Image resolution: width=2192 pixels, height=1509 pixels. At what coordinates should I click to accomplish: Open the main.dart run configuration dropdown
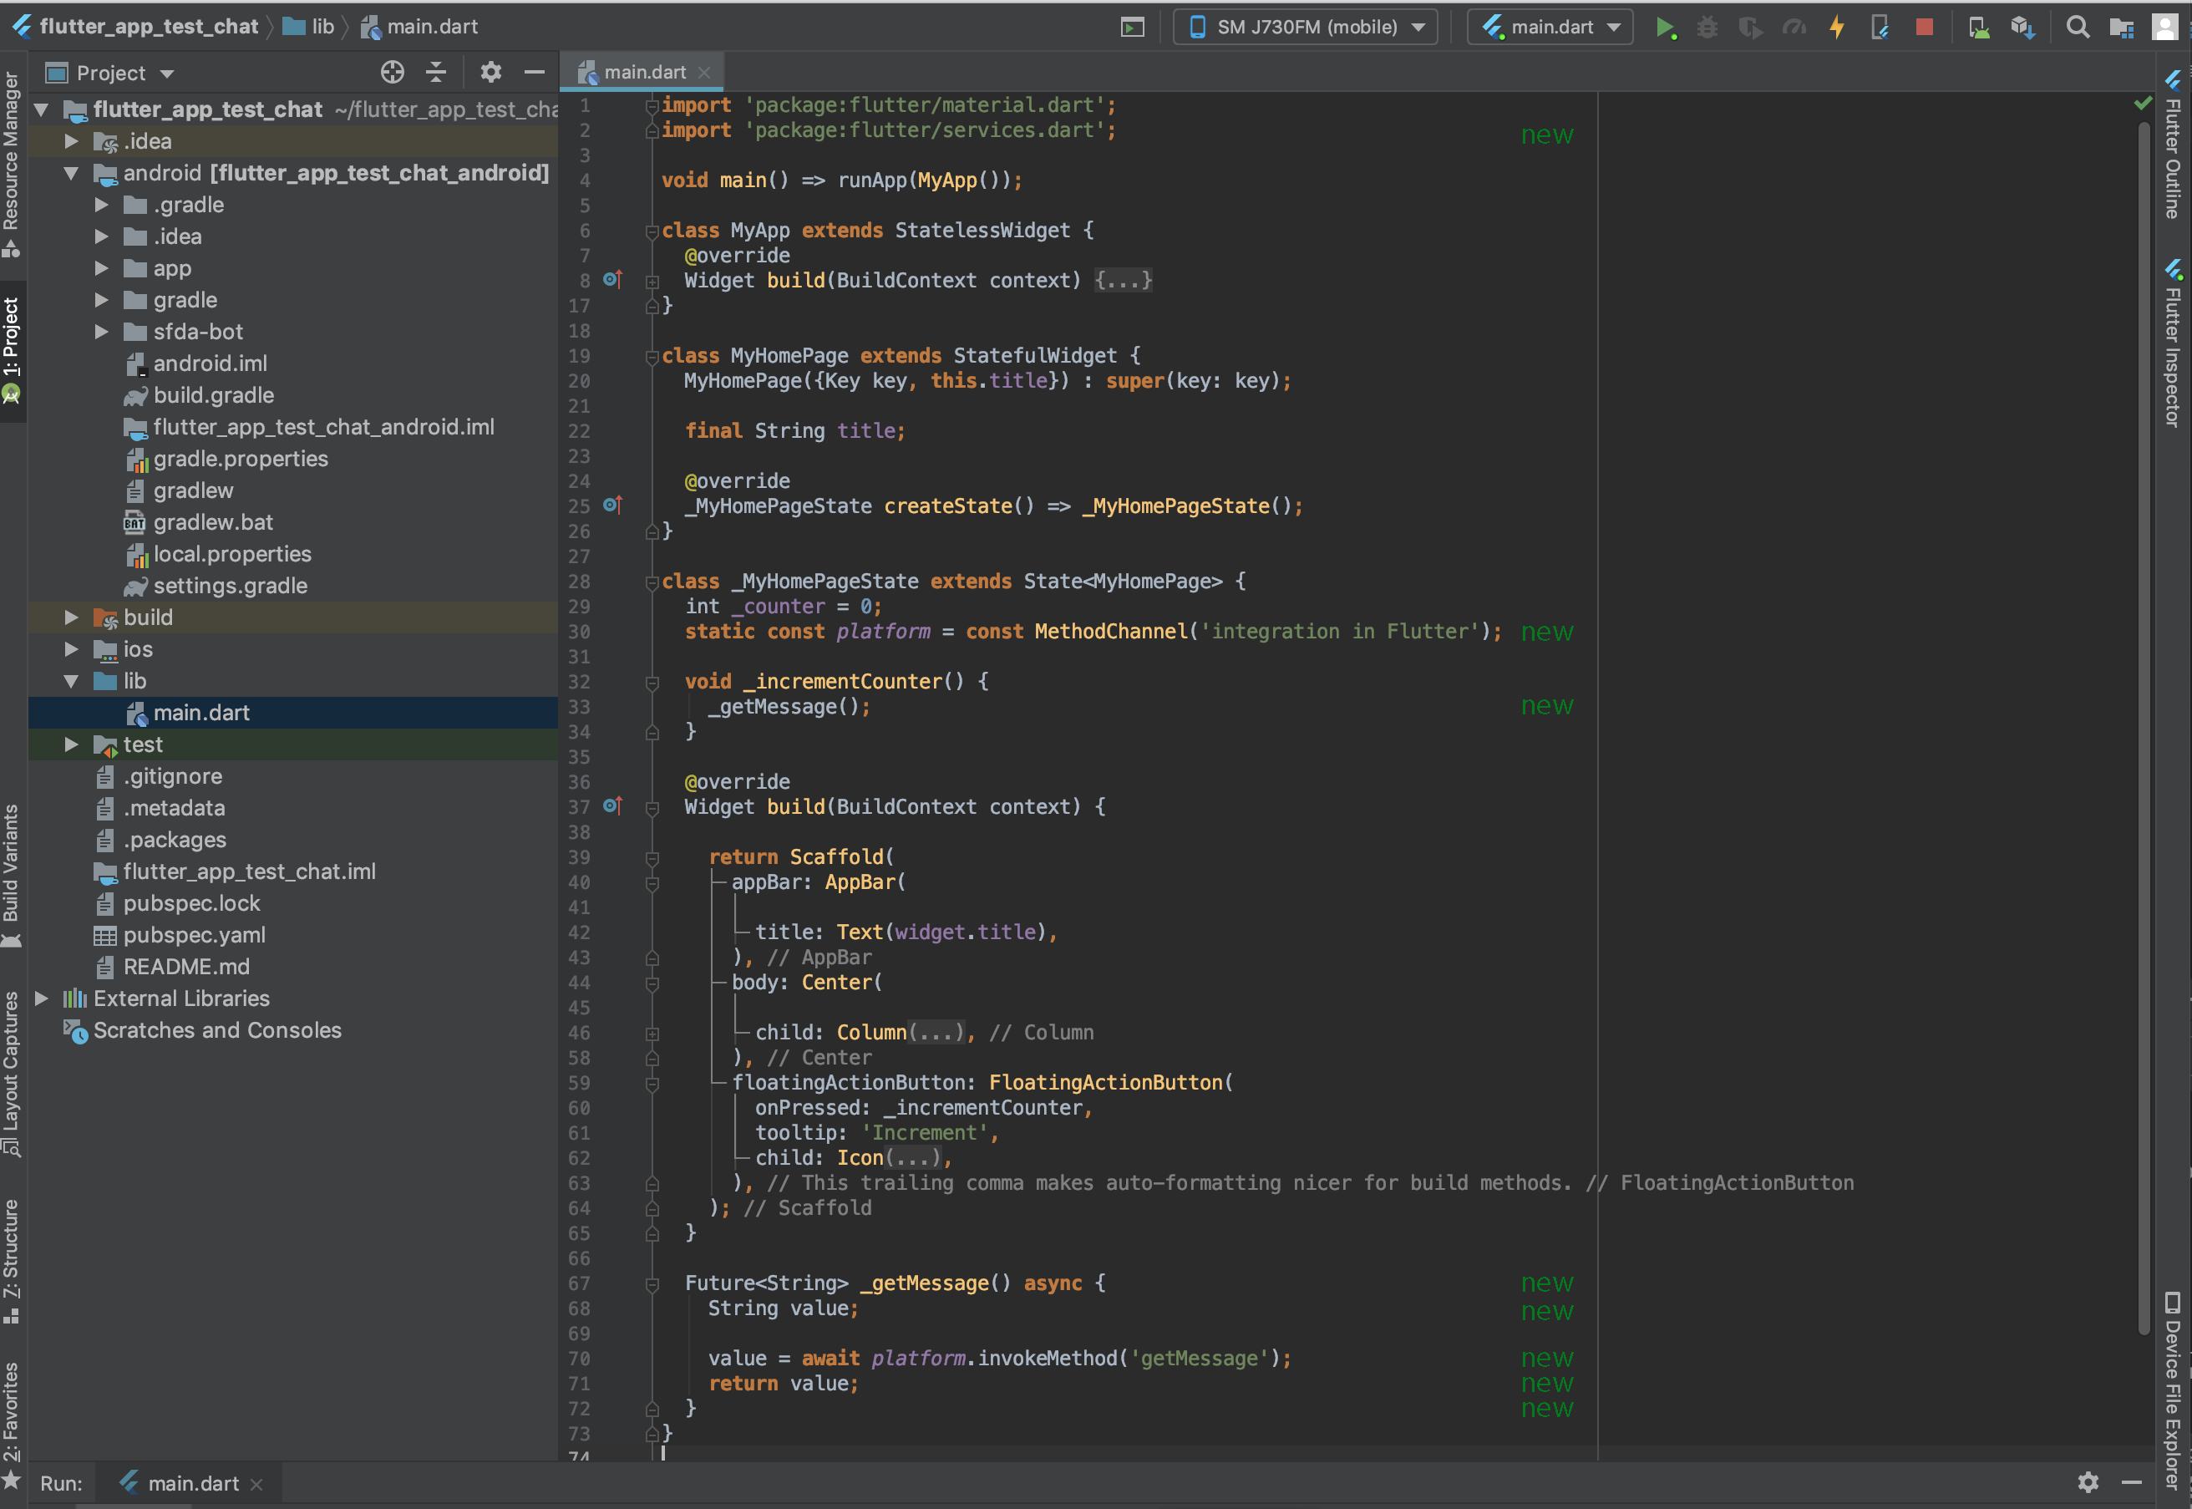pyautogui.click(x=1550, y=28)
